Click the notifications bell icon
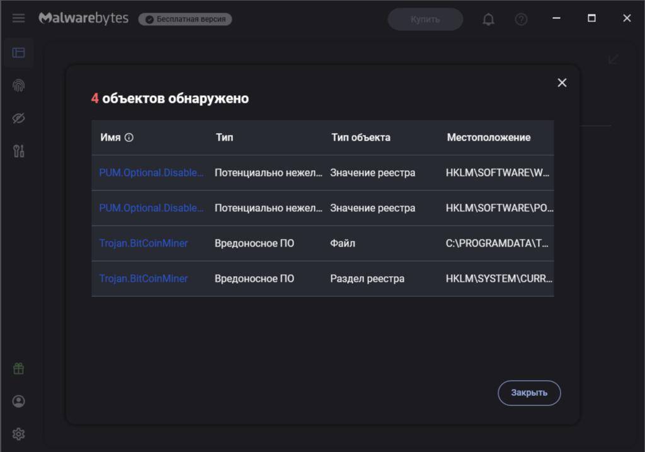 [x=488, y=20]
